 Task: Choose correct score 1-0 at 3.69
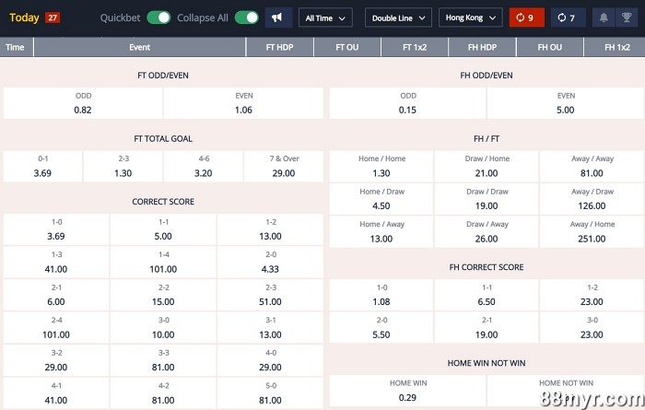56,229
